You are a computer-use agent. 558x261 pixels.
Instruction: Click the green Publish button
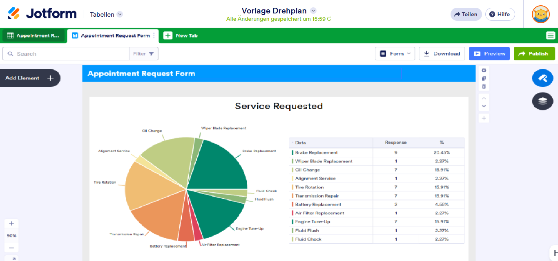[x=534, y=54]
